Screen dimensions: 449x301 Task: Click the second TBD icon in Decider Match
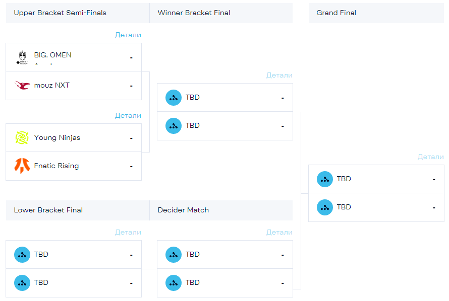[x=174, y=282]
